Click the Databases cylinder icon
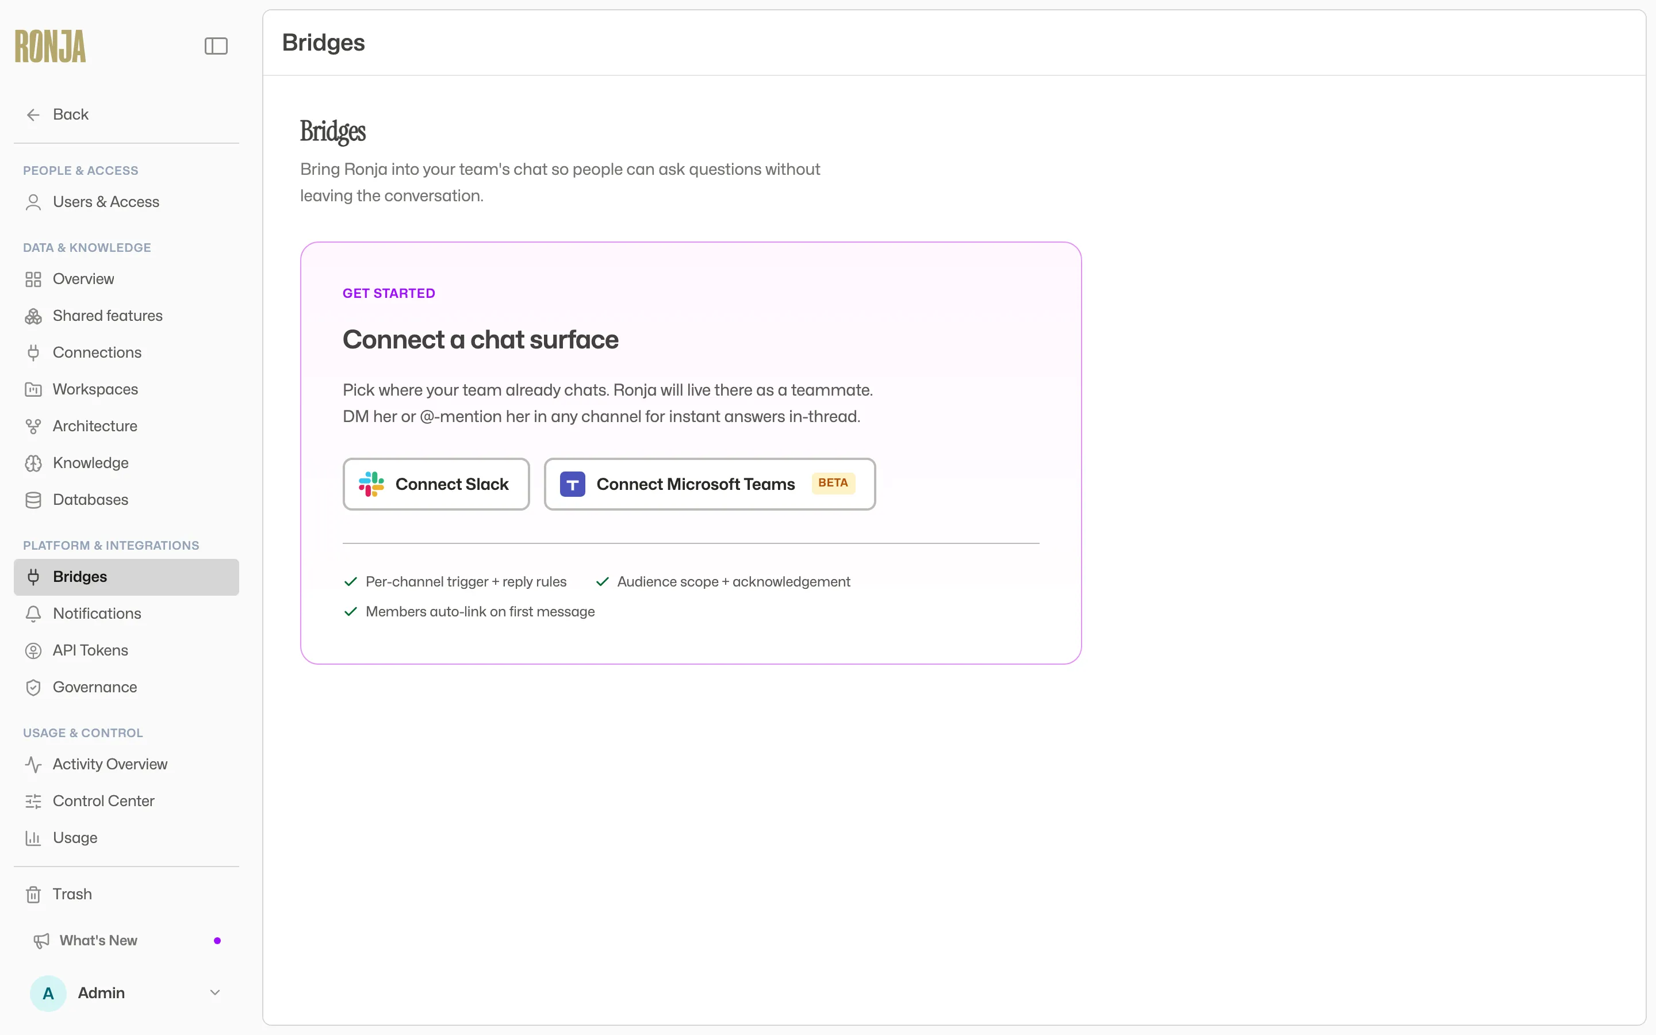 click(33, 500)
